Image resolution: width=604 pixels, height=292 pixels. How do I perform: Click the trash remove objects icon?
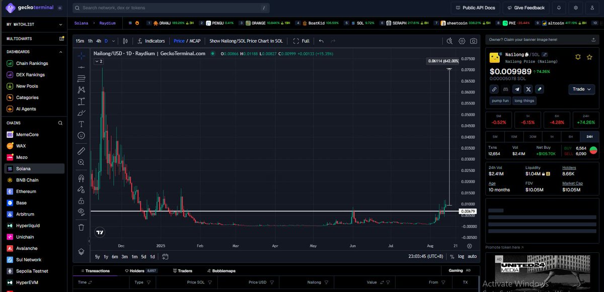(81, 227)
